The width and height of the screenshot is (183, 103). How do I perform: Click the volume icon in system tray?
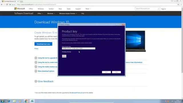tap(172, 101)
